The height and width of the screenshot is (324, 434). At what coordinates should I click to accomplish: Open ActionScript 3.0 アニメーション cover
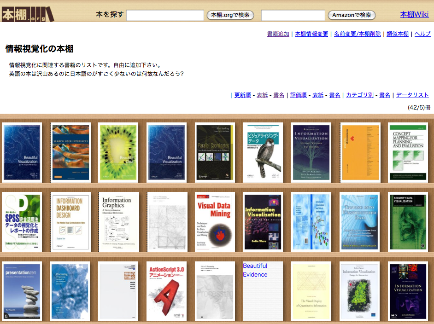(x=167, y=291)
